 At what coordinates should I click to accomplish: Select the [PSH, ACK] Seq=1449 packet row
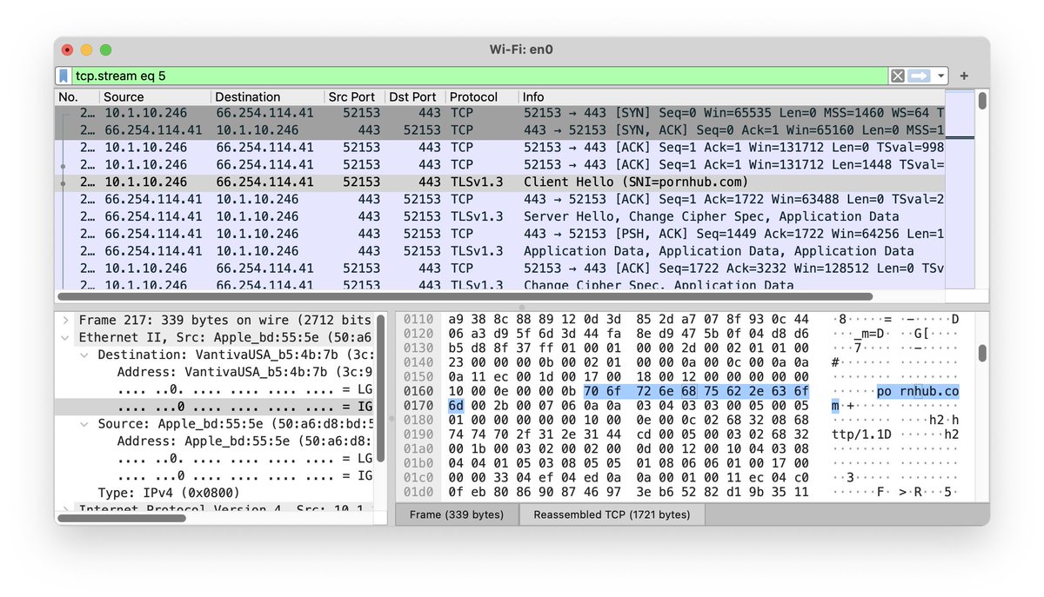tap(500, 234)
